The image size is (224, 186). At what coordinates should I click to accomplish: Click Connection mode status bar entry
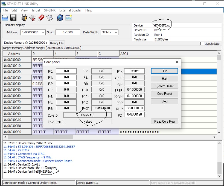point(39,183)
